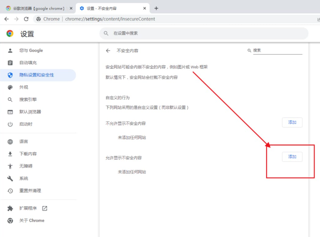320x237 pixels.
Task: Click the download icon for 下载内容
Action: click(x=10, y=154)
